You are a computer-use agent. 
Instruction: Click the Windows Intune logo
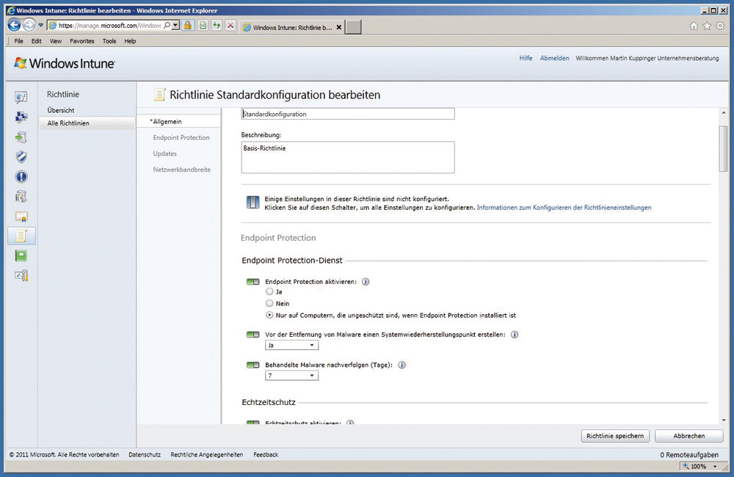coord(65,63)
